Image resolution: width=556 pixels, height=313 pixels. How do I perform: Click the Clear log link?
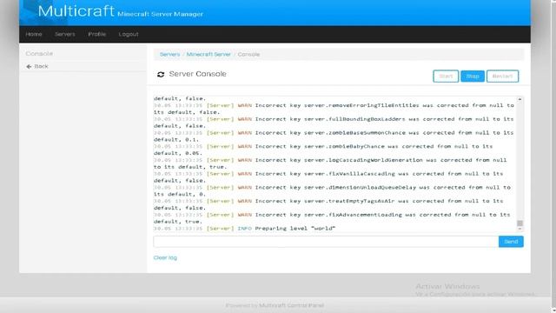click(x=165, y=257)
